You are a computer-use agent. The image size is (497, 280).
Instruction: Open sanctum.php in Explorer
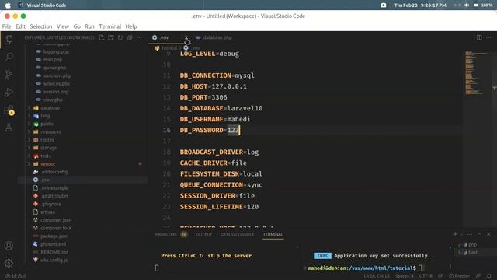click(57, 75)
